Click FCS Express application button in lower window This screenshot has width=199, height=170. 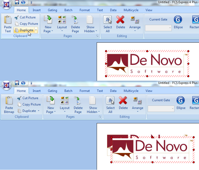6,86
